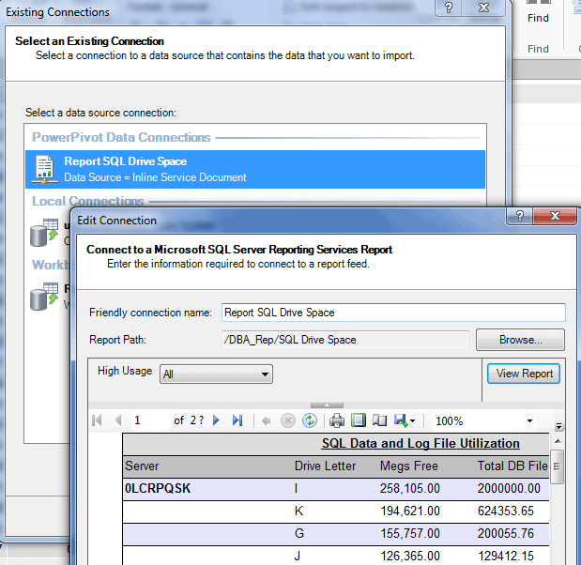581x565 pixels.
Task: Click the report vertical scrollbar
Action: click(x=558, y=497)
